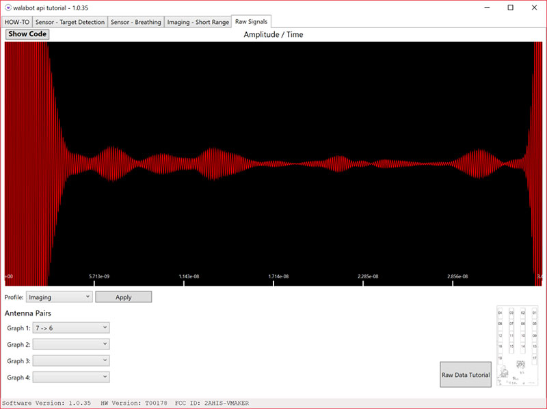Click the 2.856e-08 time axis label

pos(457,276)
